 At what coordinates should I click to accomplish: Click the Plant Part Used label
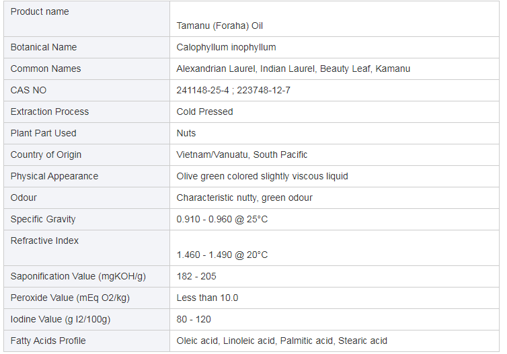pos(43,134)
